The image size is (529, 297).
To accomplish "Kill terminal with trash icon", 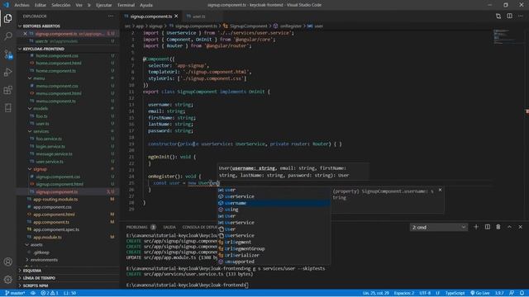I will tap(498, 227).
